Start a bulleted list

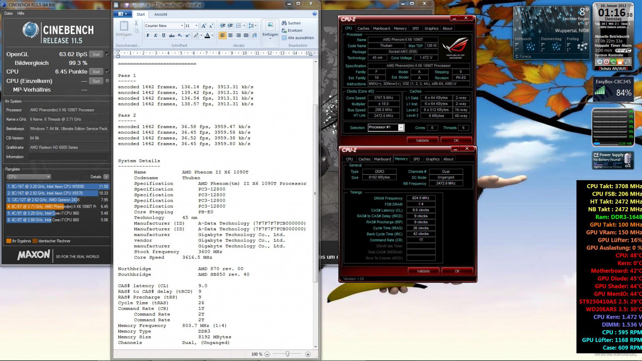pyautogui.click(x=238, y=26)
